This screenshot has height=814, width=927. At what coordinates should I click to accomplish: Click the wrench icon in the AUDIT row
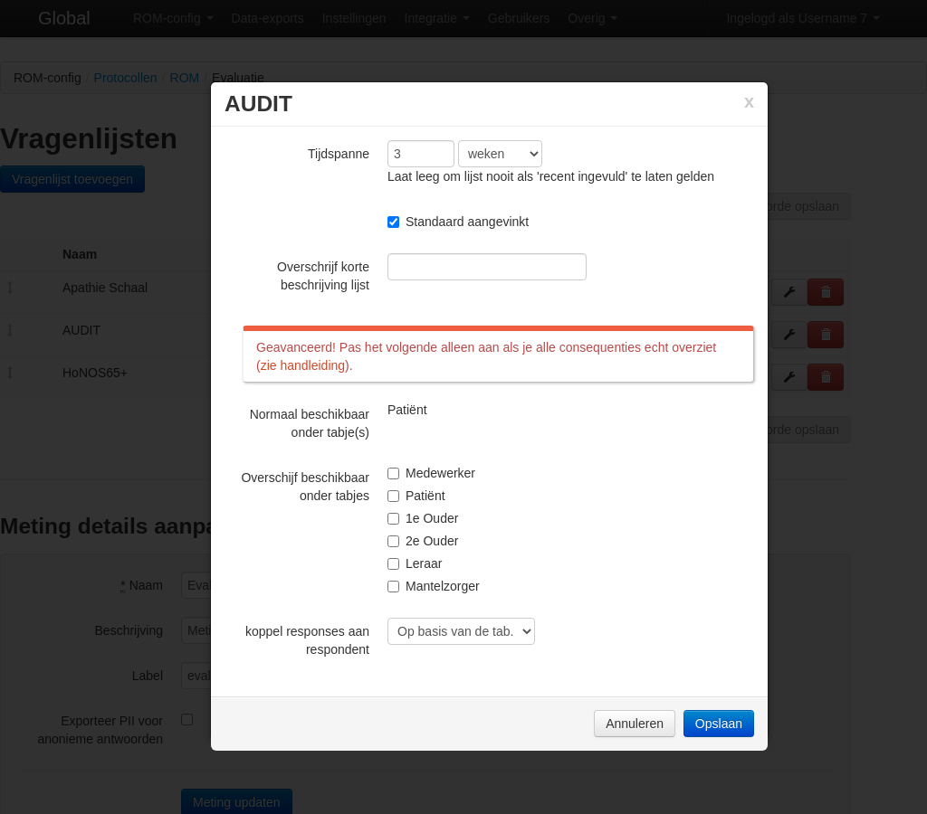[x=788, y=335]
